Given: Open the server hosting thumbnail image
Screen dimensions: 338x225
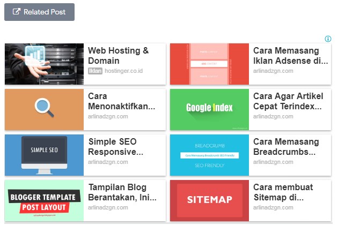Looking at the screenshot, I should click(x=44, y=64).
